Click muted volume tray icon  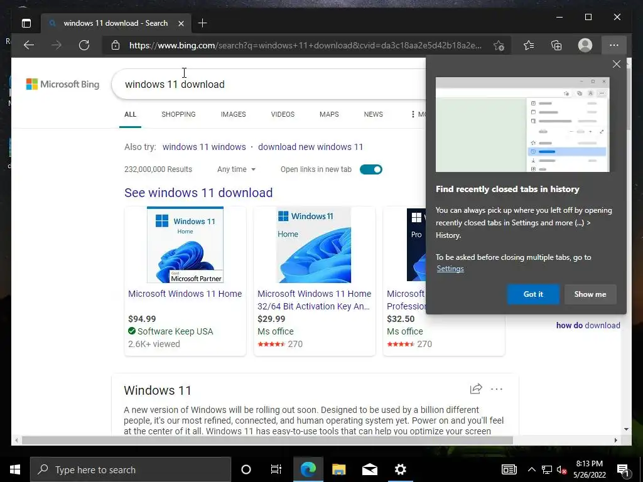coord(562,469)
